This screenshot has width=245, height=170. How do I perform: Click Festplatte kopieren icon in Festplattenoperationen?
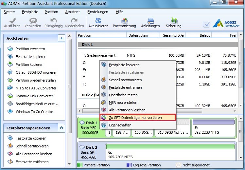click(10, 138)
